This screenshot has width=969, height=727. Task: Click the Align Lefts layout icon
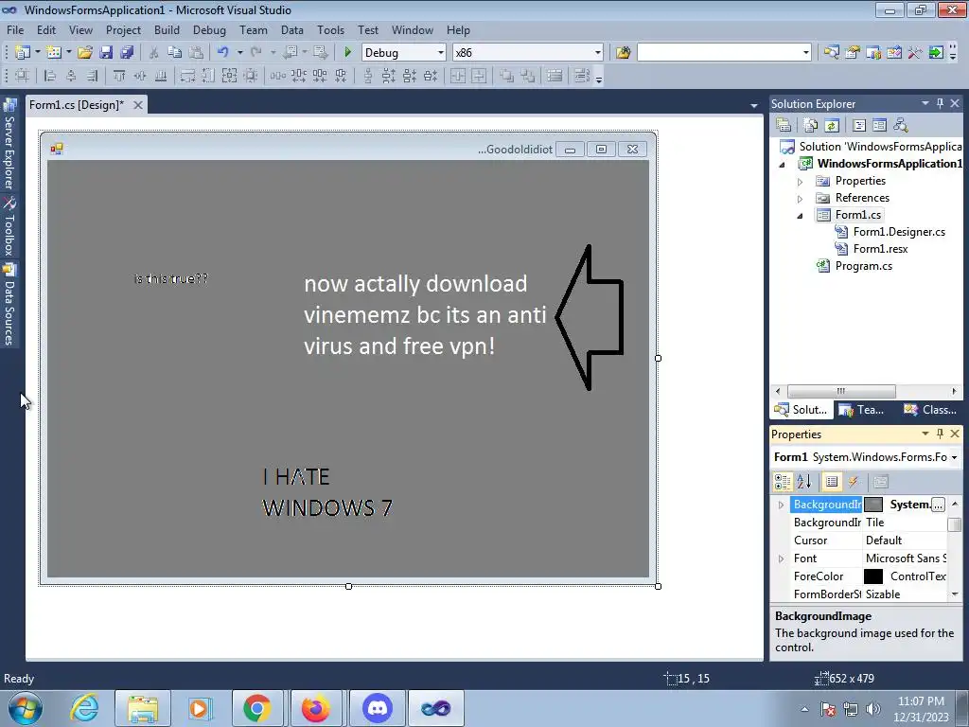click(50, 76)
